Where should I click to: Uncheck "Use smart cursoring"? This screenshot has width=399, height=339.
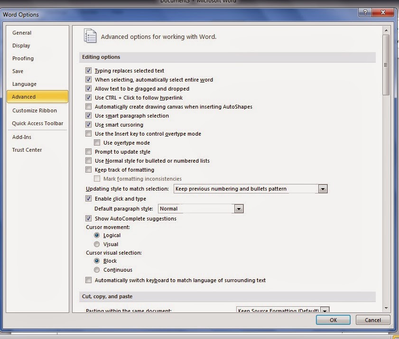tap(88, 125)
